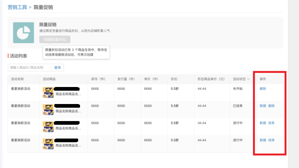This screenshot has width=299, height=168.
Task: Focus the 请输入商品ID/商品名称 search field
Action: 29,67
